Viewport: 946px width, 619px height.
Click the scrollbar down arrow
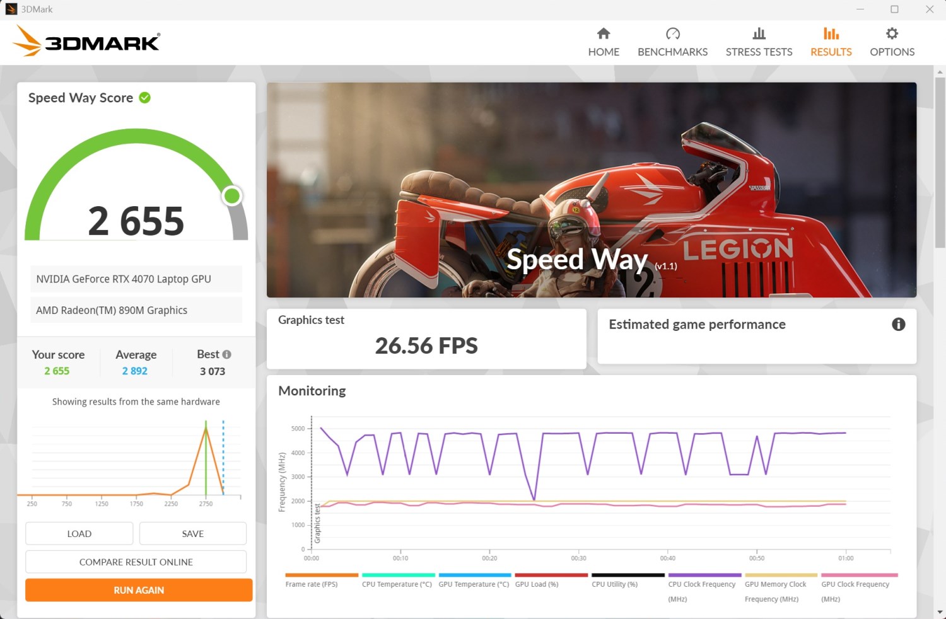pos(940,611)
